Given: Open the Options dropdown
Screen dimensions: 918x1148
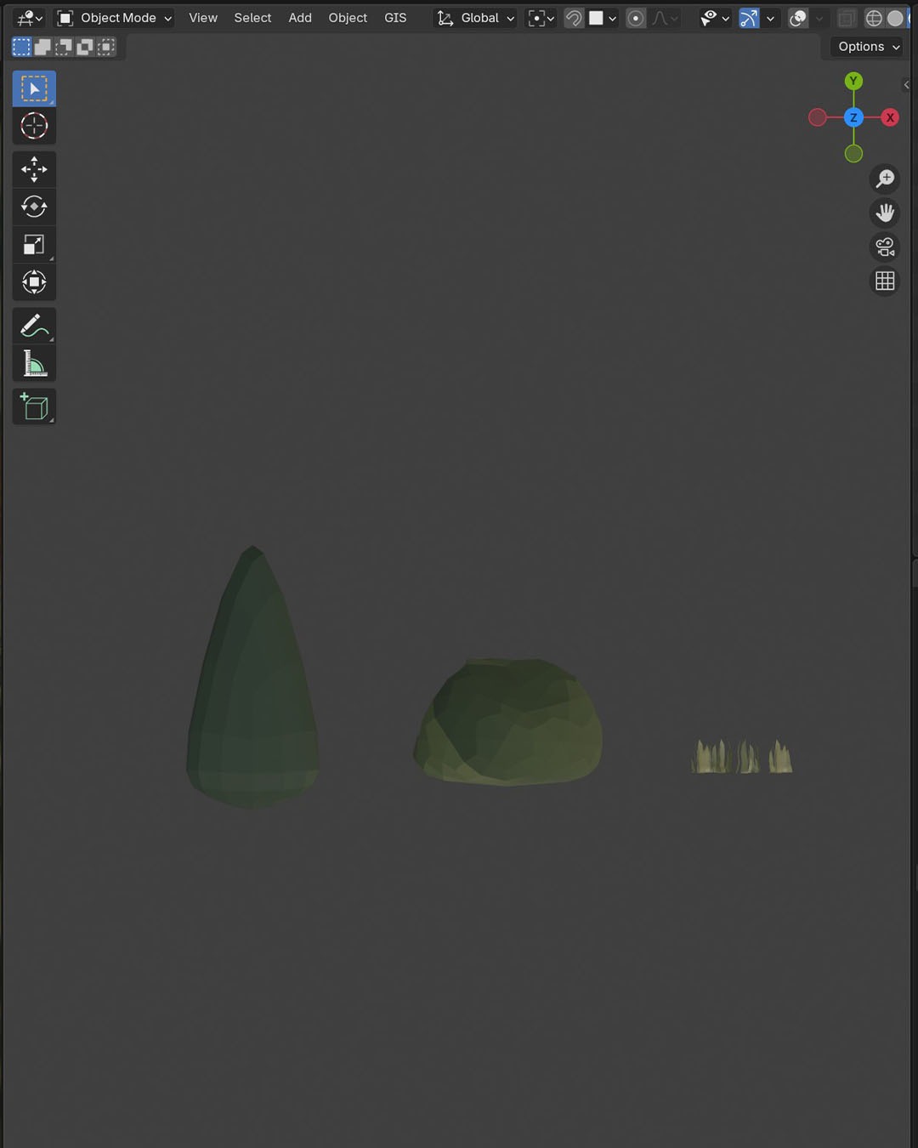Looking at the screenshot, I should pyautogui.click(x=867, y=47).
